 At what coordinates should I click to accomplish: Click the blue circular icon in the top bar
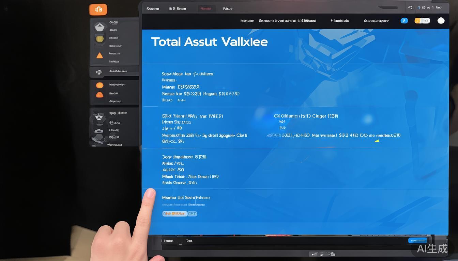[x=404, y=21]
